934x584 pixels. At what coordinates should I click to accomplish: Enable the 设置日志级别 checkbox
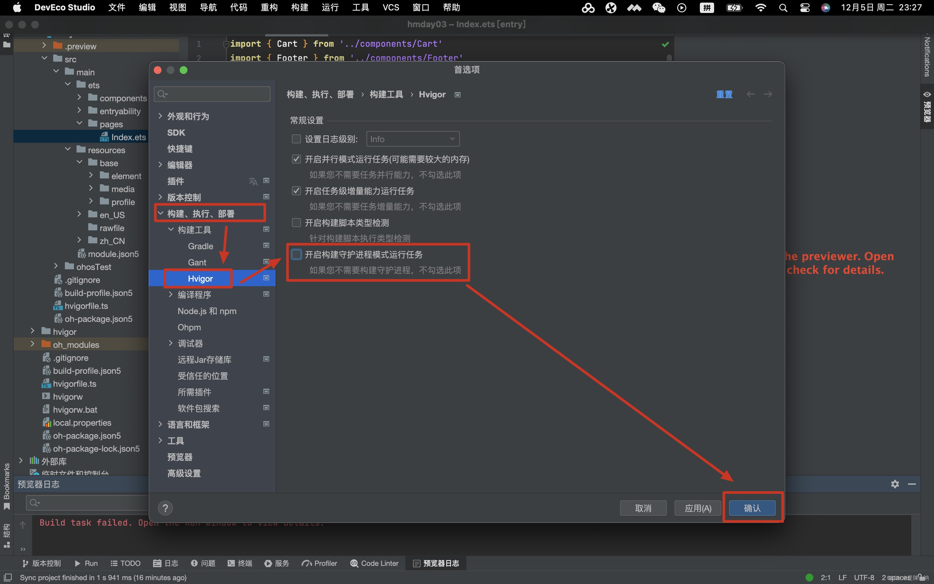[x=296, y=139]
